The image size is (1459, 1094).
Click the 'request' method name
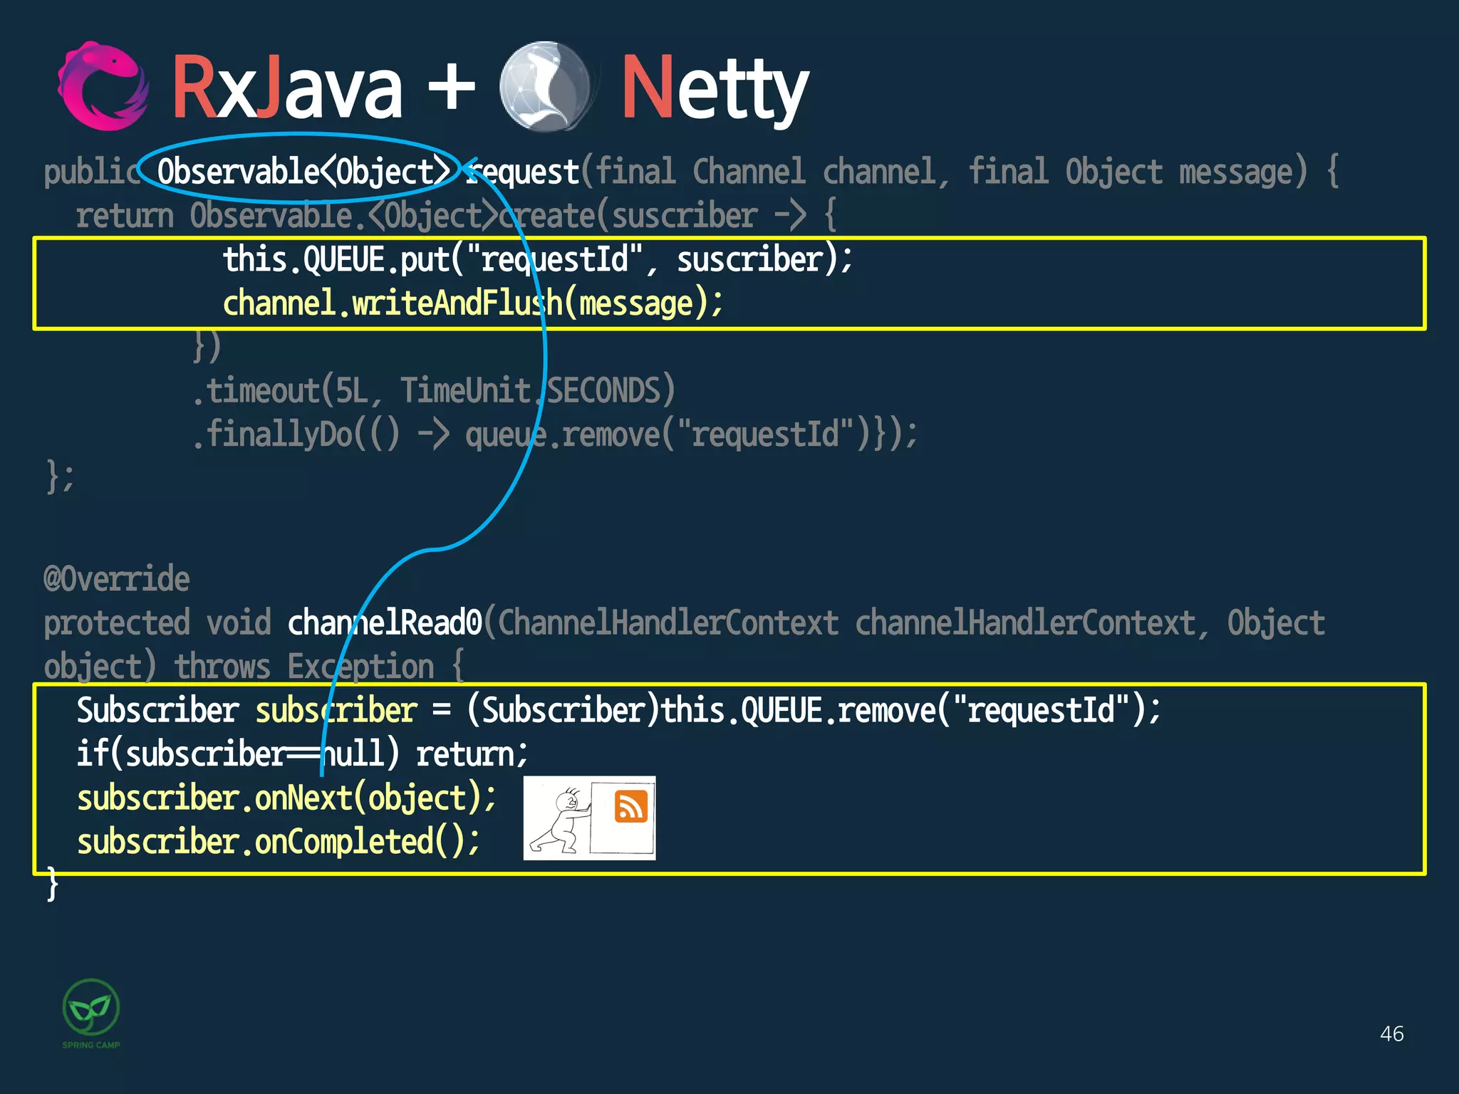click(522, 172)
